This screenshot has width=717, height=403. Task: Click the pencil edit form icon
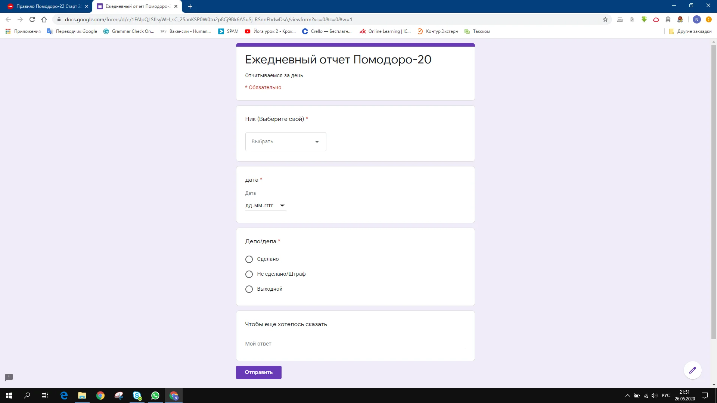point(692,370)
